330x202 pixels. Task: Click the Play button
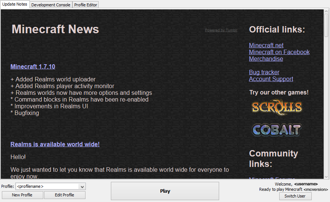pos(165,191)
